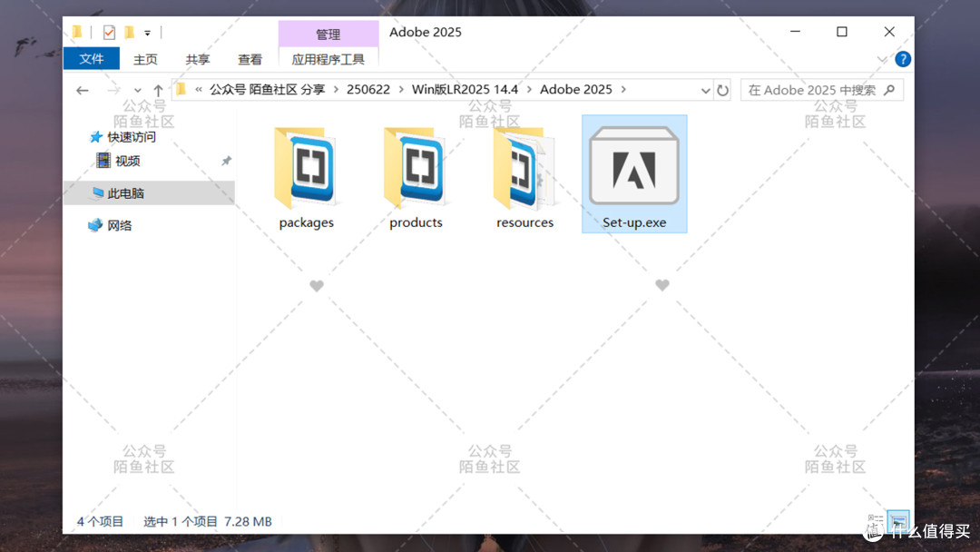Viewport: 980px width, 552px height.
Task: Expand chevron after 250622 breadcrumb
Action: coord(401,89)
